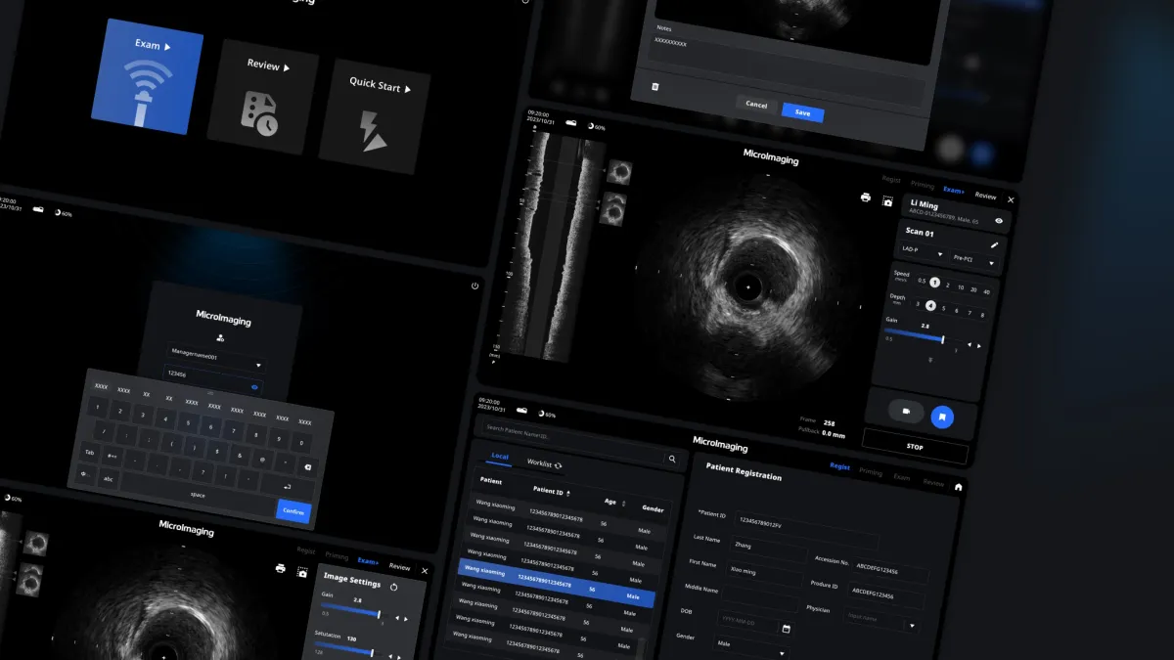Add a bookmark with the blue button
Viewport: 1174px width, 660px height.
[x=942, y=417]
